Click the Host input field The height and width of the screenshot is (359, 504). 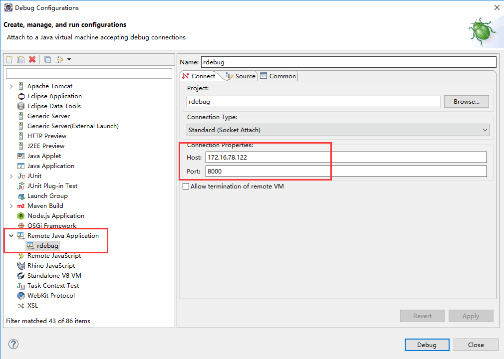click(x=346, y=158)
